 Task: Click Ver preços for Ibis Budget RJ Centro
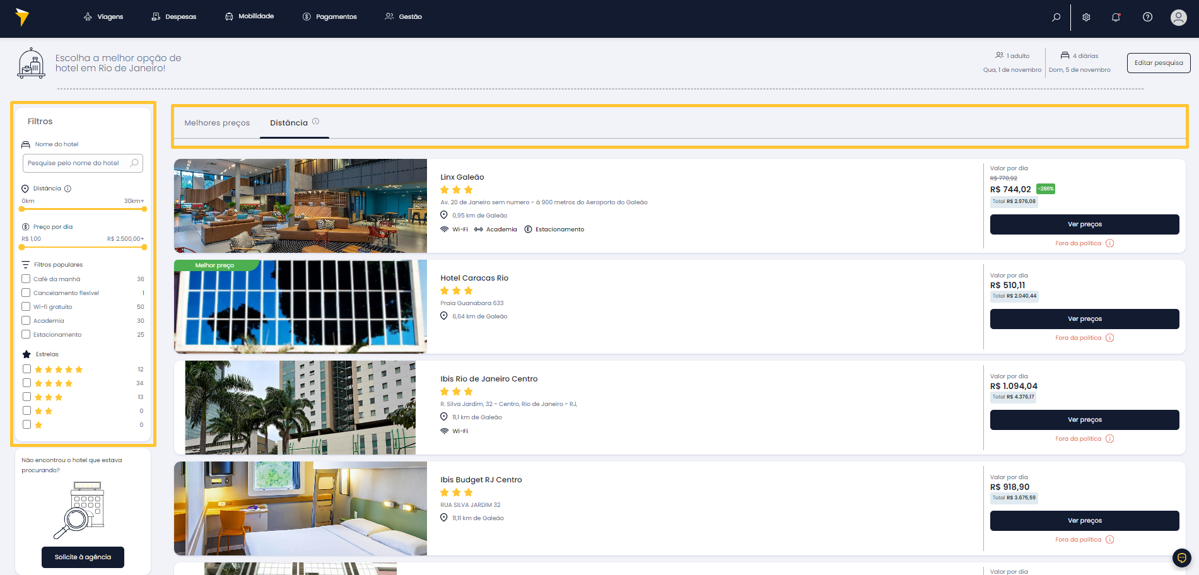(x=1084, y=521)
